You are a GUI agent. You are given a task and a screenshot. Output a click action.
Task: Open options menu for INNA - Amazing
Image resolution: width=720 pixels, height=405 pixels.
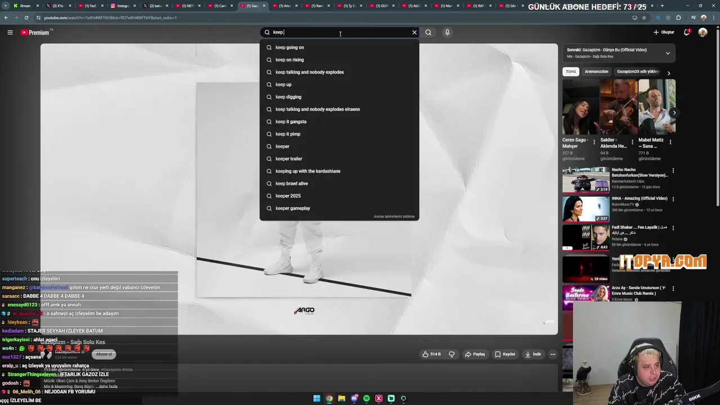673,199
